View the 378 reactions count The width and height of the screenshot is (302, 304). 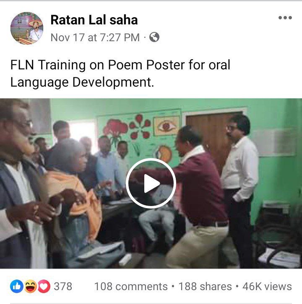[63, 286]
